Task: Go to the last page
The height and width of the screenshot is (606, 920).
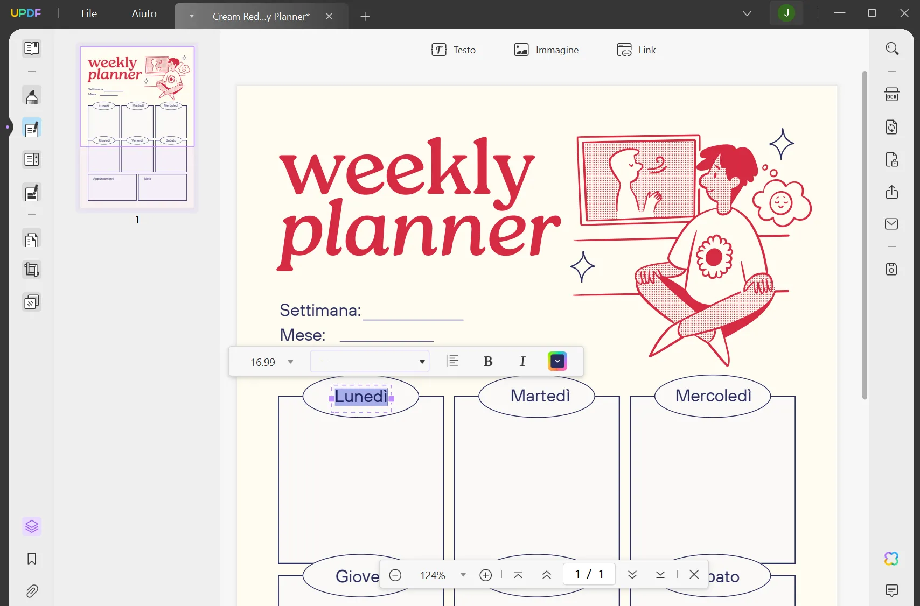Action: pos(660,575)
